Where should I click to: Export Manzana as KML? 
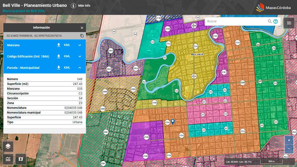67,45
